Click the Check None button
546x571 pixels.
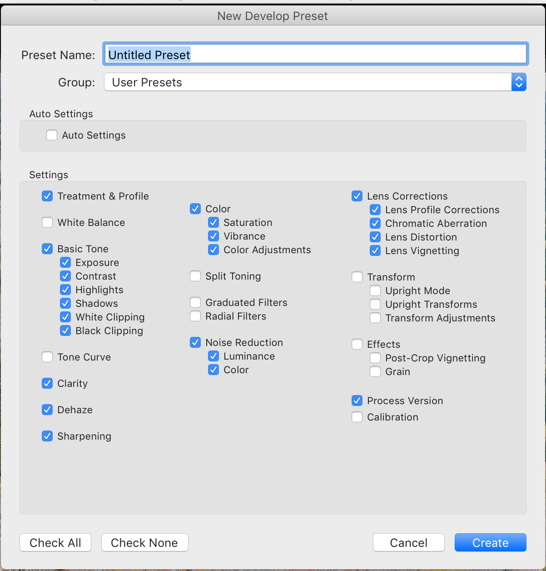click(x=144, y=542)
